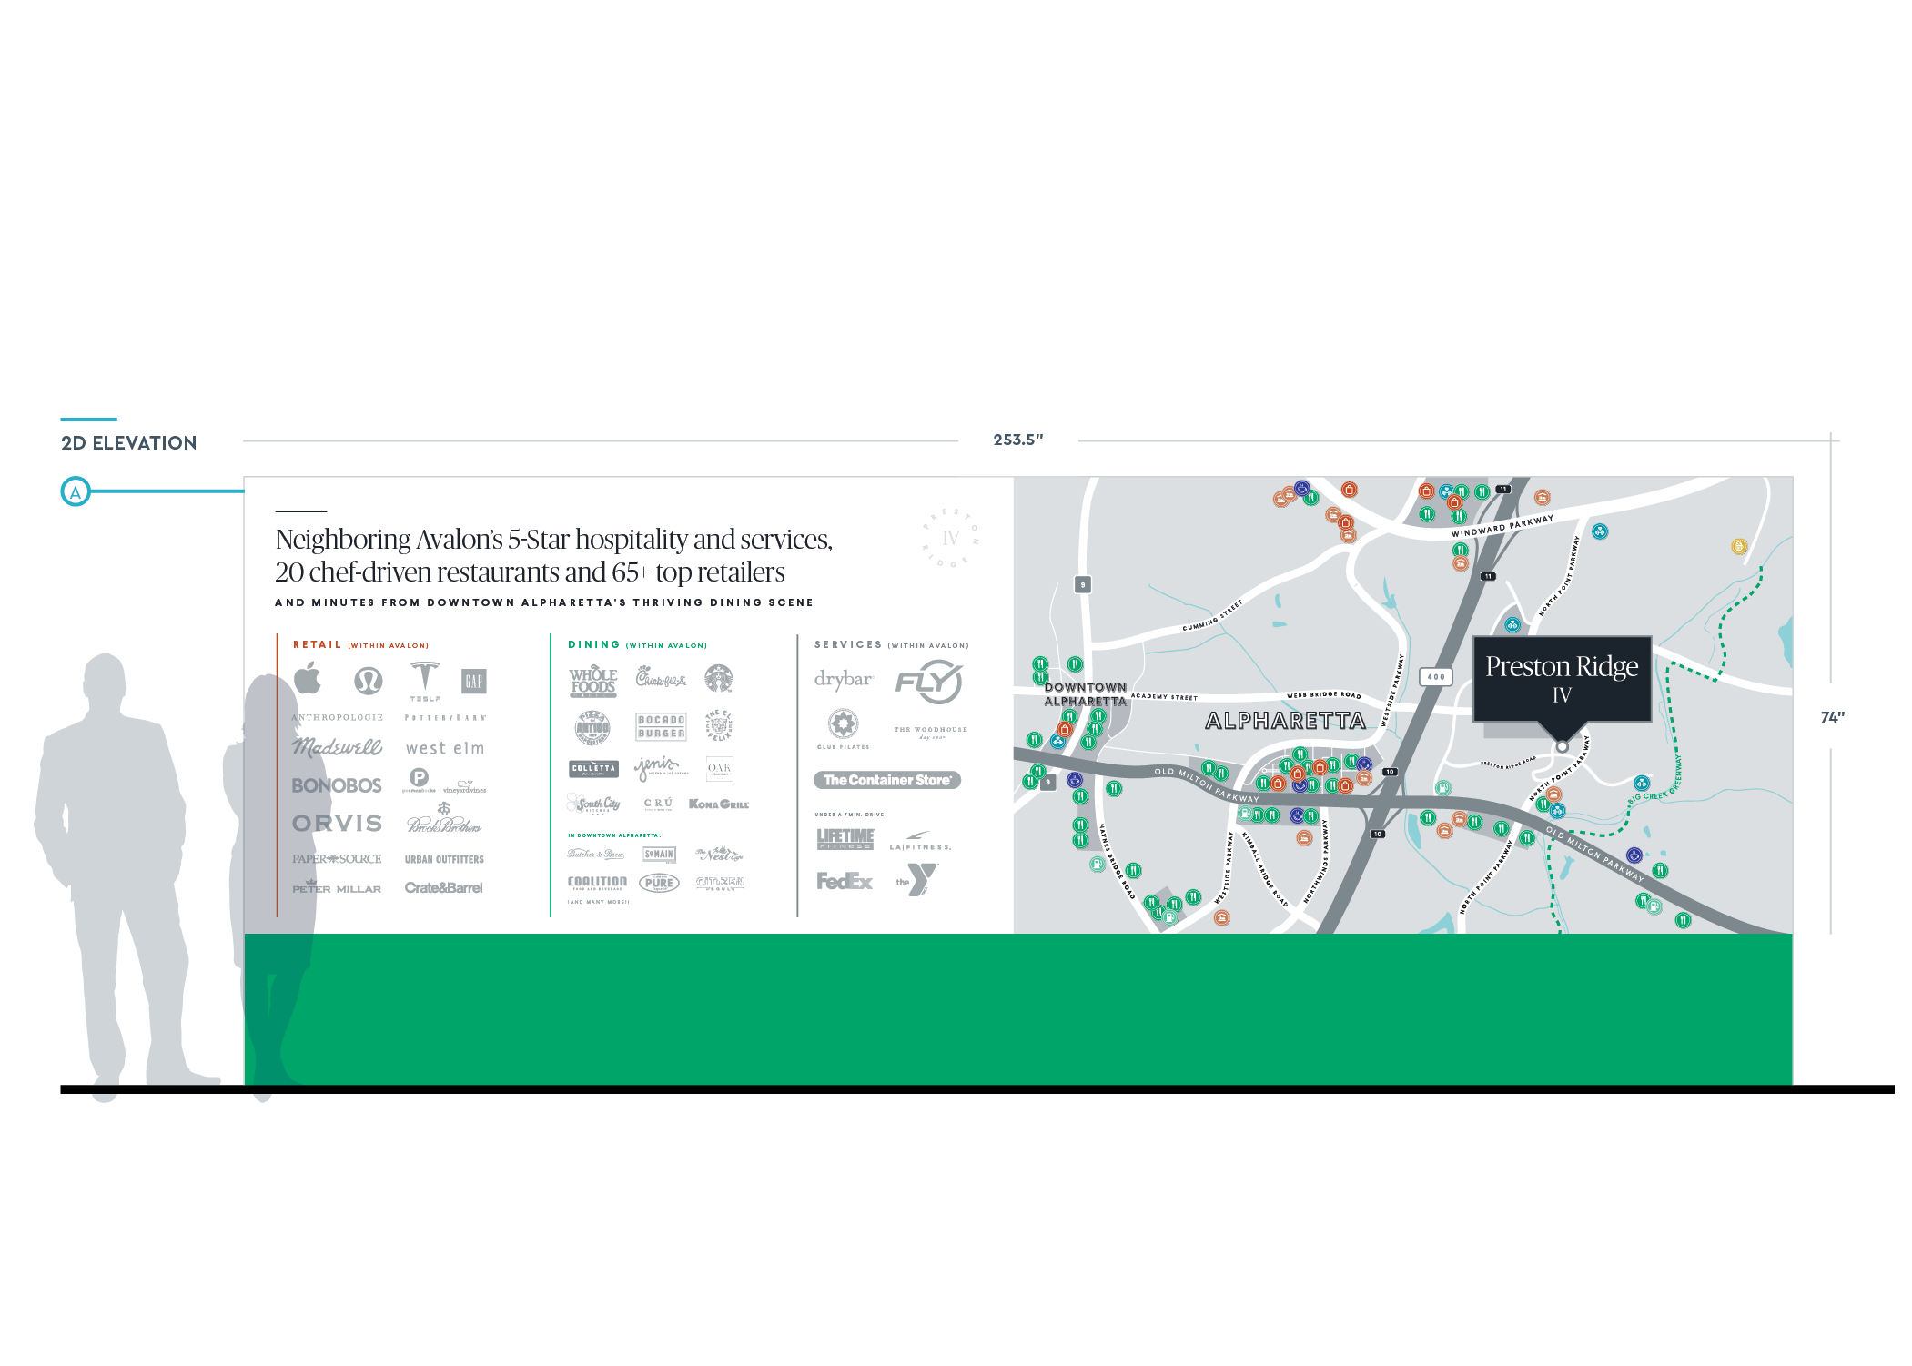Click the Apple logo under Retail

point(309,679)
